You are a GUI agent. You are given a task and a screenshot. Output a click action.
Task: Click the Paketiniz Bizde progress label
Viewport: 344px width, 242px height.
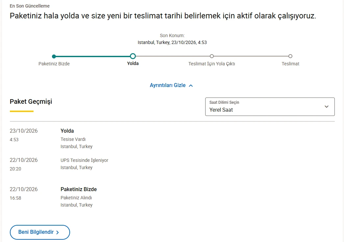tap(54, 64)
